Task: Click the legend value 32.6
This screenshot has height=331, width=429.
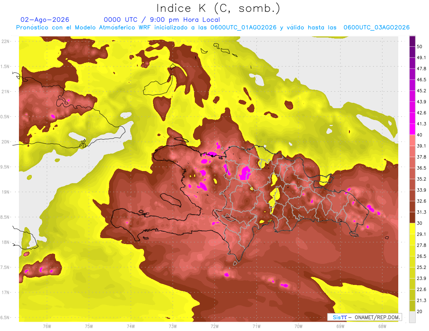Action: point(421,201)
